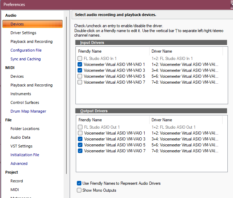
Task: Open the Advanced settings page
Action: (19, 163)
